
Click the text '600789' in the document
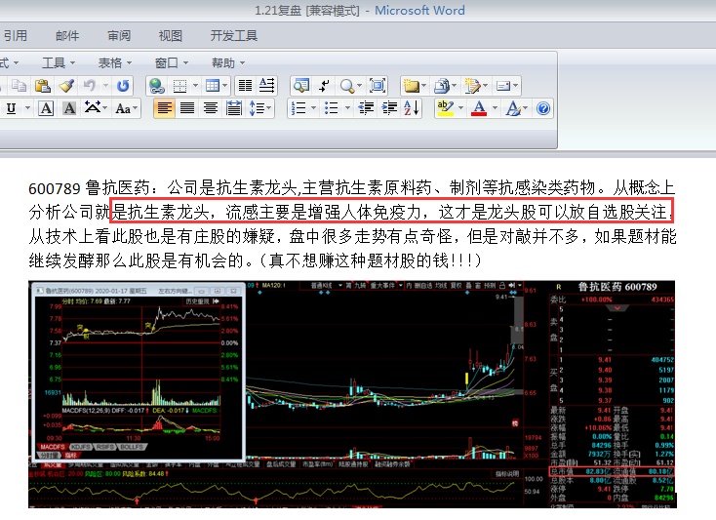pyautogui.click(x=55, y=188)
